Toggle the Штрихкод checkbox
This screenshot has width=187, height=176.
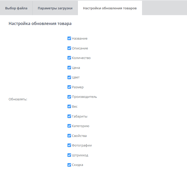pos(69,155)
